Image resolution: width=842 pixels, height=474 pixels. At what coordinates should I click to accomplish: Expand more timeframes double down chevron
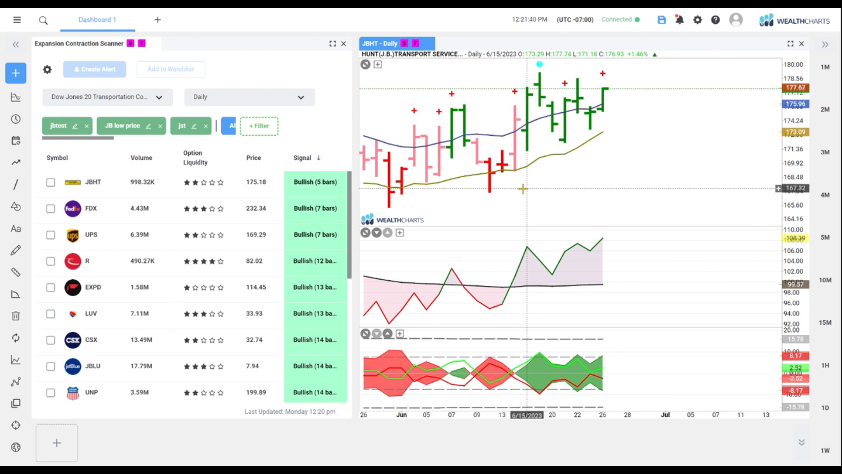click(x=801, y=442)
